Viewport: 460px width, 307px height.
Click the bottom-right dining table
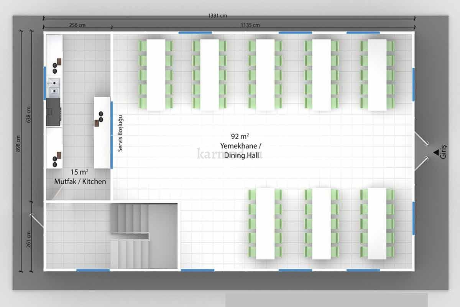377,224
